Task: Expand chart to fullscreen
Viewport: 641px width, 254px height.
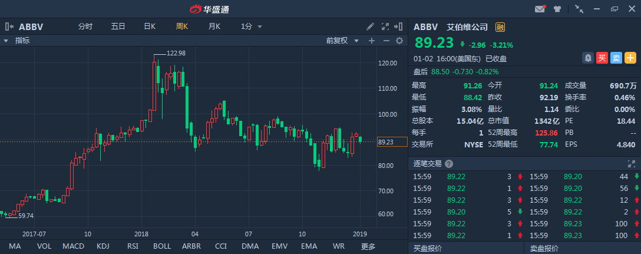Action: (385, 27)
